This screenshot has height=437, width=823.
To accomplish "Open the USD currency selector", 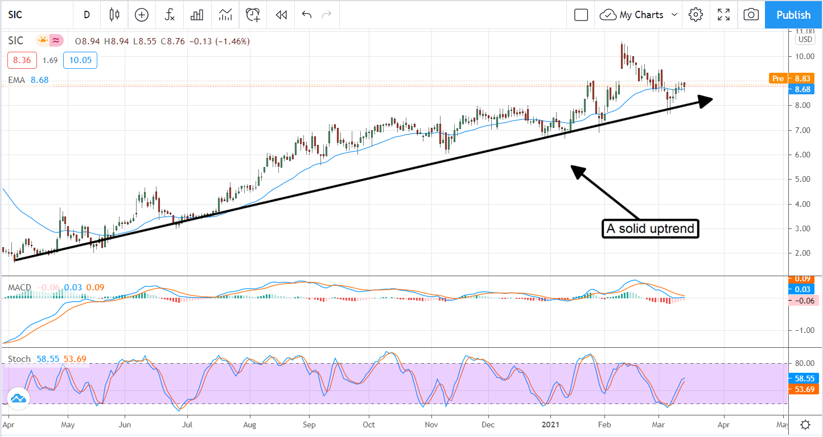I will click(x=805, y=39).
